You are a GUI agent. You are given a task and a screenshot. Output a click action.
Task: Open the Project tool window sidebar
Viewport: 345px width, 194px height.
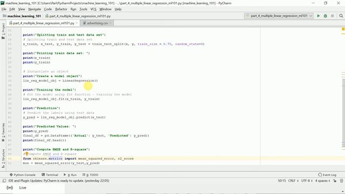(3, 31)
